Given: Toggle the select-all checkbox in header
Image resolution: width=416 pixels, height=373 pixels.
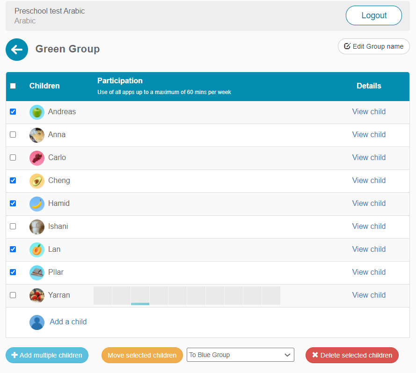Looking at the screenshot, I should [13, 86].
